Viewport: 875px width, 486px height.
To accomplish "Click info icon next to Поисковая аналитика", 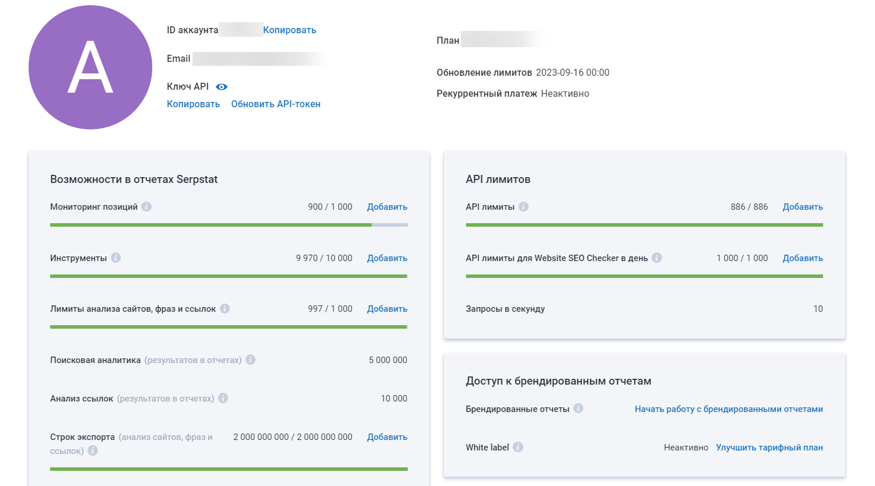I will pyautogui.click(x=250, y=360).
